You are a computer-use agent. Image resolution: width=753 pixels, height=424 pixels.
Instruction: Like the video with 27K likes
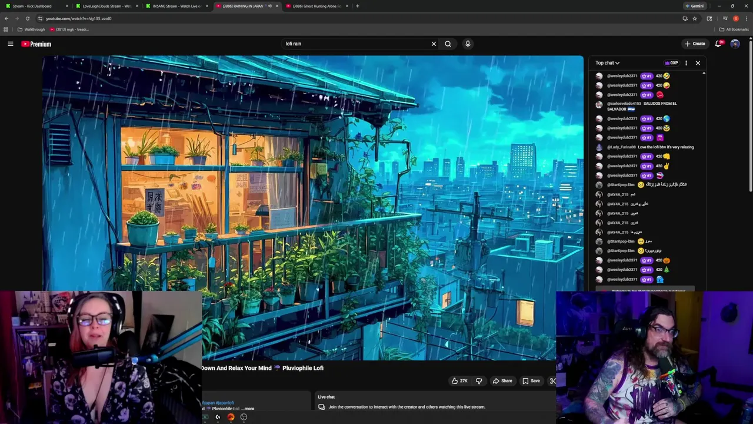tap(459, 381)
